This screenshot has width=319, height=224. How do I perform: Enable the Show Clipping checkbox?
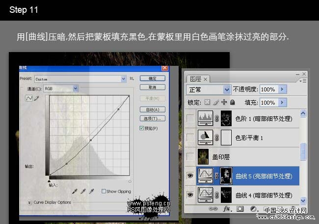coord(104,191)
